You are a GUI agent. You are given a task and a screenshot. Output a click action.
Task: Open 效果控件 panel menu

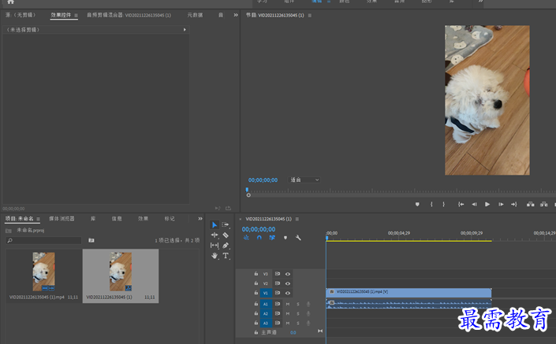click(x=76, y=15)
